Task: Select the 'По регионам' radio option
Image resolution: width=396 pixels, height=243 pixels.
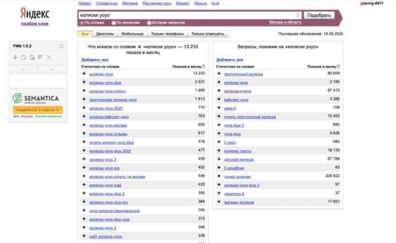Action: point(114,23)
